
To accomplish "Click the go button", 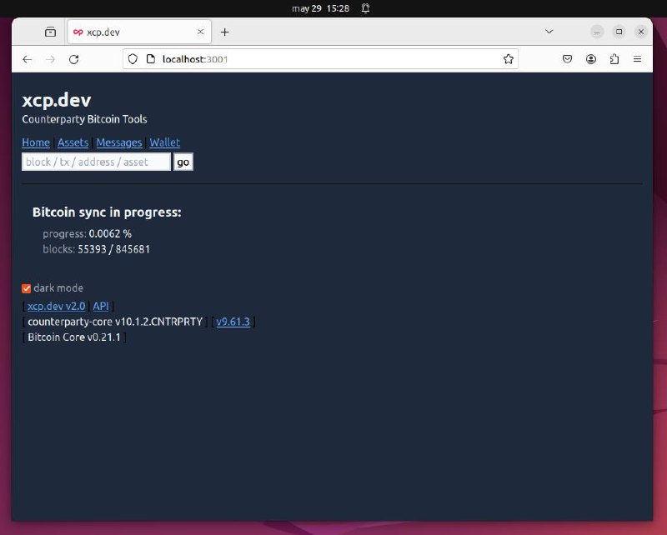I will (x=183, y=162).
